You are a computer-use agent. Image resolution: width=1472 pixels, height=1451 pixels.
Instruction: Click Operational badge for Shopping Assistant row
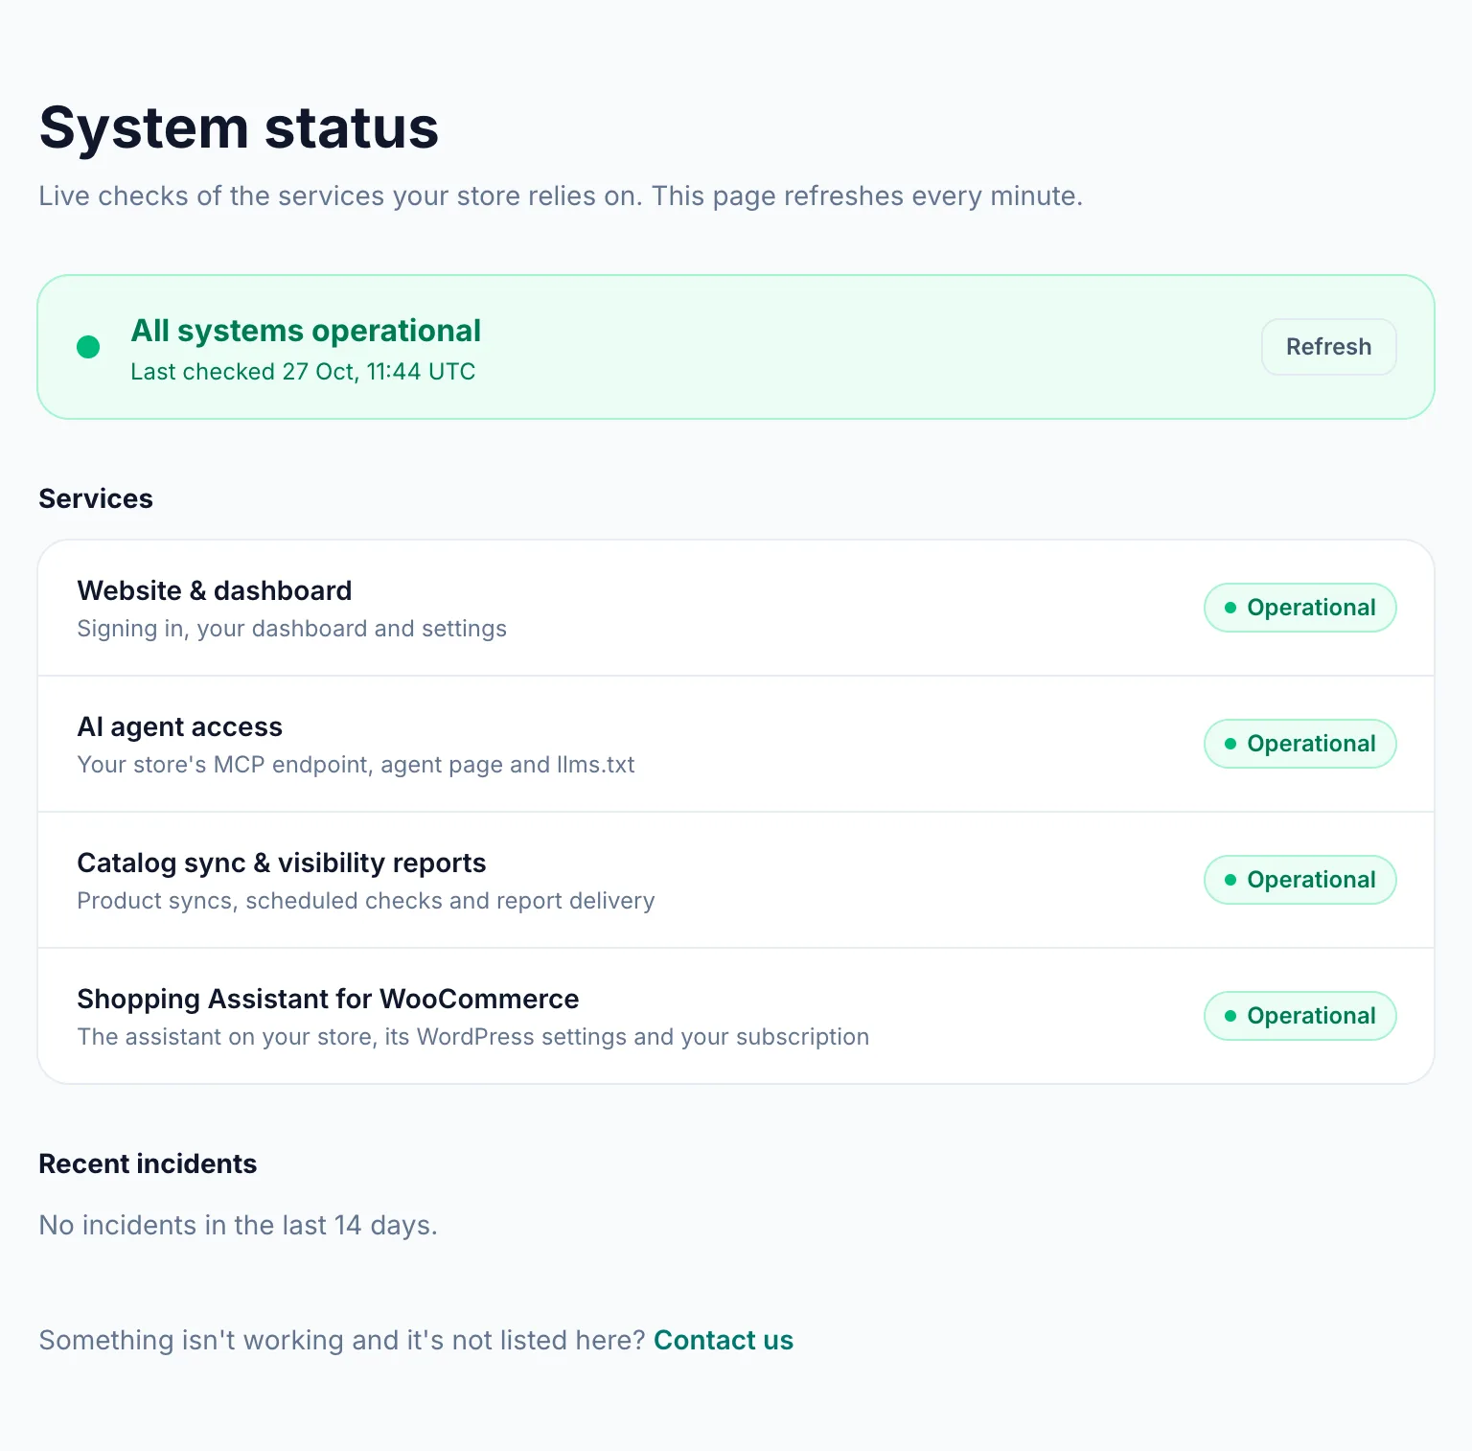pos(1299,1016)
